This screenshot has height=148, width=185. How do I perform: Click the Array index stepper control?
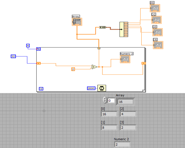(105, 100)
